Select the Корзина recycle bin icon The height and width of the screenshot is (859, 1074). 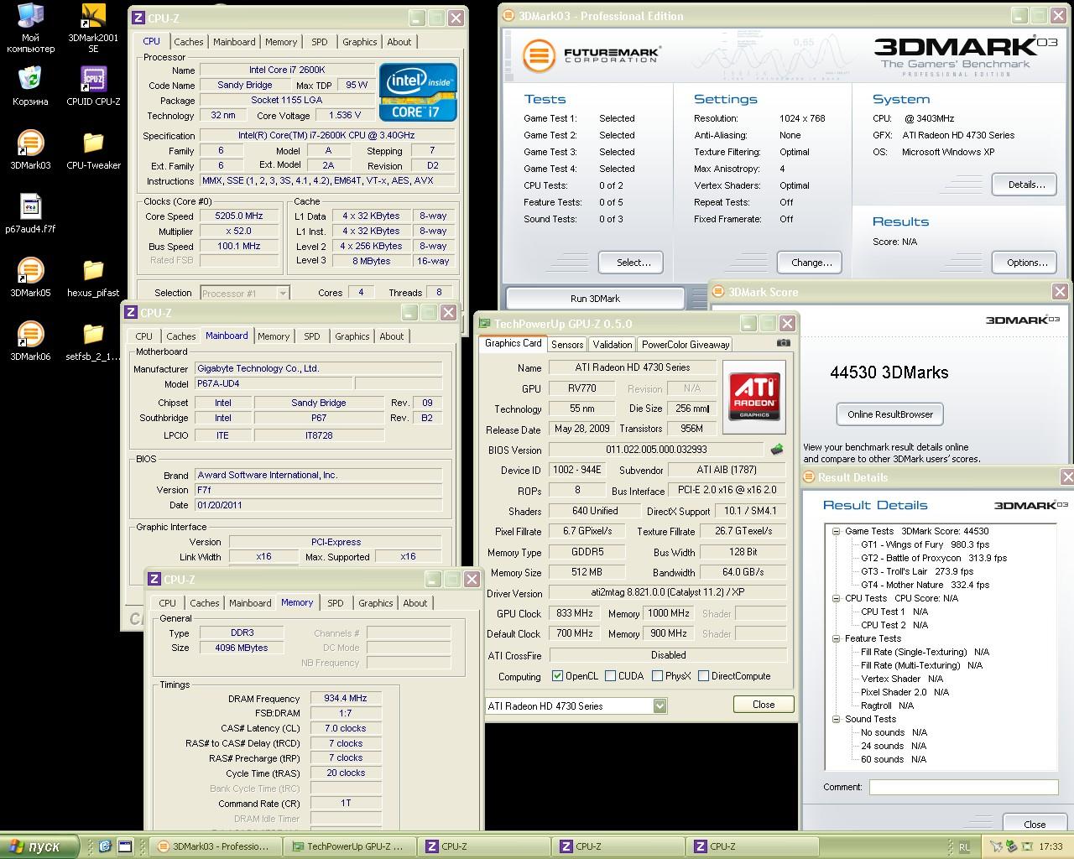pos(30,86)
